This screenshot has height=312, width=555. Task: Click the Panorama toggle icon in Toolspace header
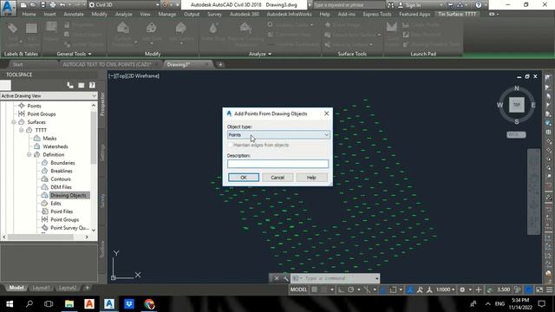point(81,85)
